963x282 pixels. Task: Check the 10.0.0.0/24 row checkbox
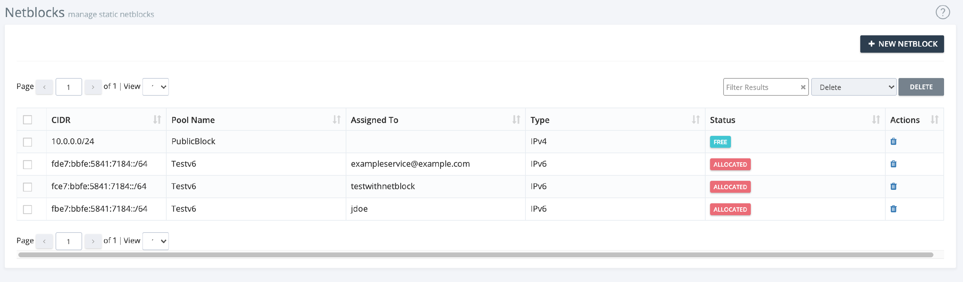pos(28,142)
